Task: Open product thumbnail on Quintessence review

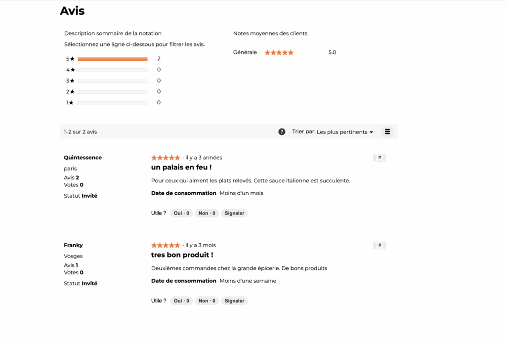Action: tap(379, 158)
